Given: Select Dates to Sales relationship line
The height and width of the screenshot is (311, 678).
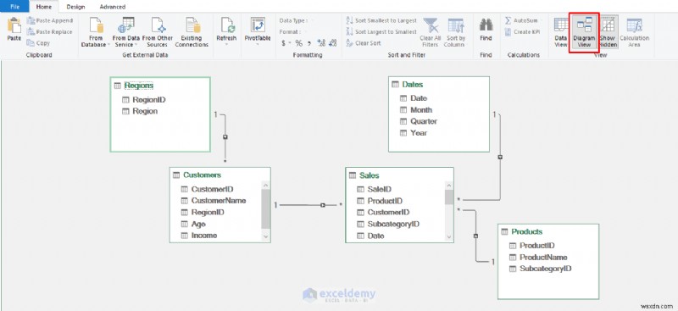Looking at the screenshot, I should coord(500,157).
